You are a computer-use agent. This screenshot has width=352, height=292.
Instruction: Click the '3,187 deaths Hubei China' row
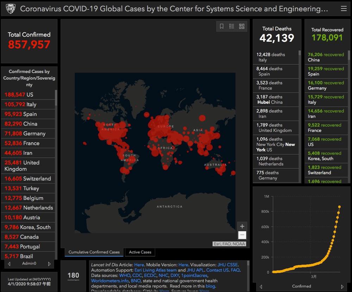coord(276,99)
